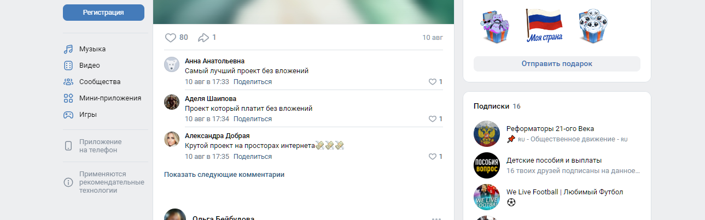The width and height of the screenshot is (705, 220).
Task: Open Детские пособия и выплаты community
Action: coord(554,160)
